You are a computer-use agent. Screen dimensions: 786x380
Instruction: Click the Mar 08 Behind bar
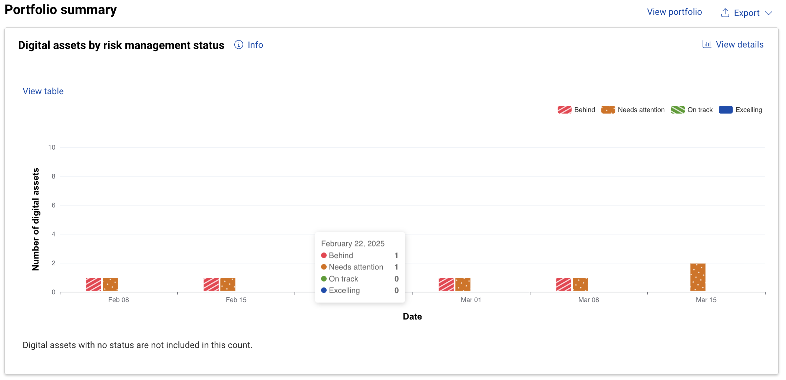click(x=564, y=285)
